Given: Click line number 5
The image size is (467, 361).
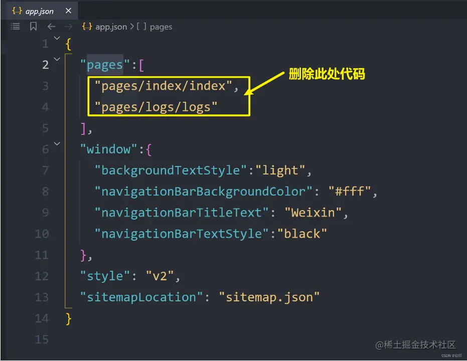Looking at the screenshot, I should tap(45, 128).
